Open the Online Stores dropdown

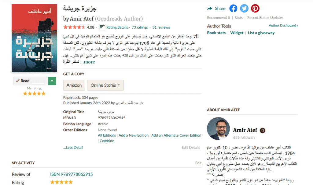[x=105, y=85]
